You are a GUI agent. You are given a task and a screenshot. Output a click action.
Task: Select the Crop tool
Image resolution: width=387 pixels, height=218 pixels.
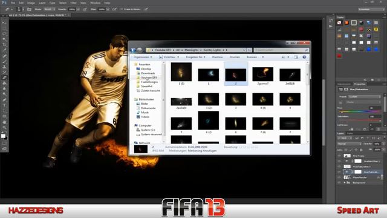(4, 45)
